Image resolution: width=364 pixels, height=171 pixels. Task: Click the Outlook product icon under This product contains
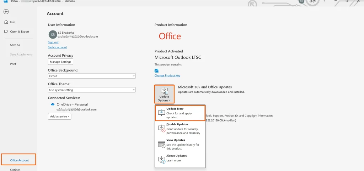[x=156, y=70]
